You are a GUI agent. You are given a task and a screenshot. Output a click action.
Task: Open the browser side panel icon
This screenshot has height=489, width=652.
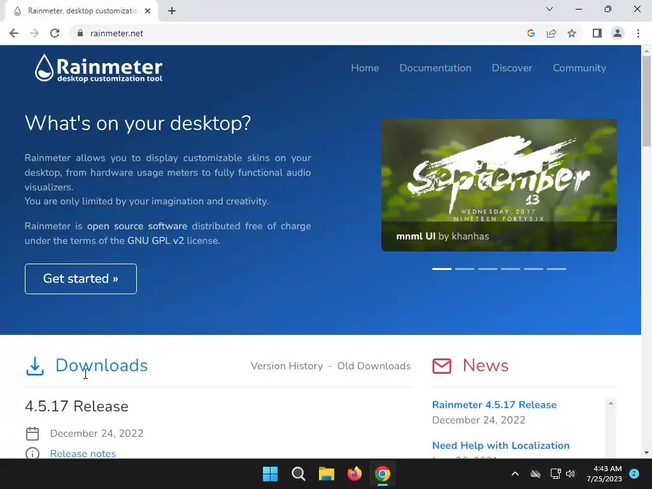pyautogui.click(x=597, y=33)
